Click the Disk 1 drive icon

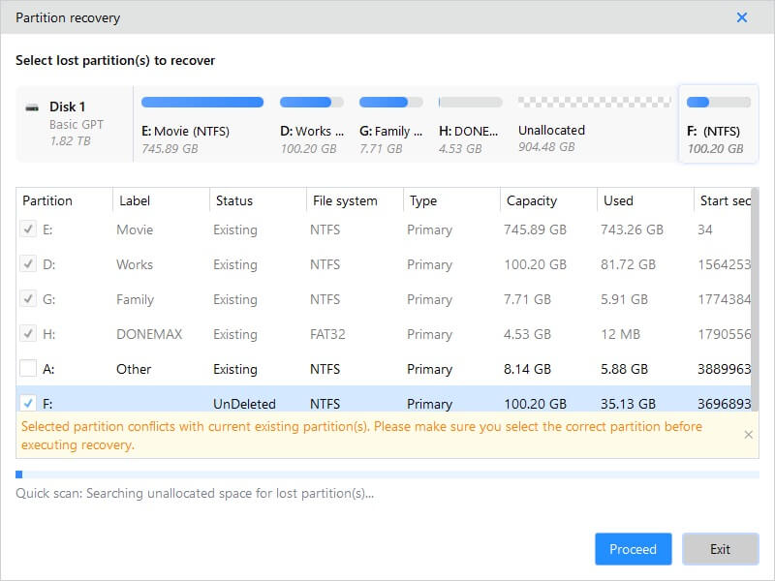[32, 107]
